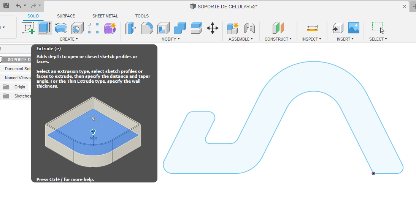Select the Shell tool
The height and width of the screenshot is (220, 416).
(164, 28)
